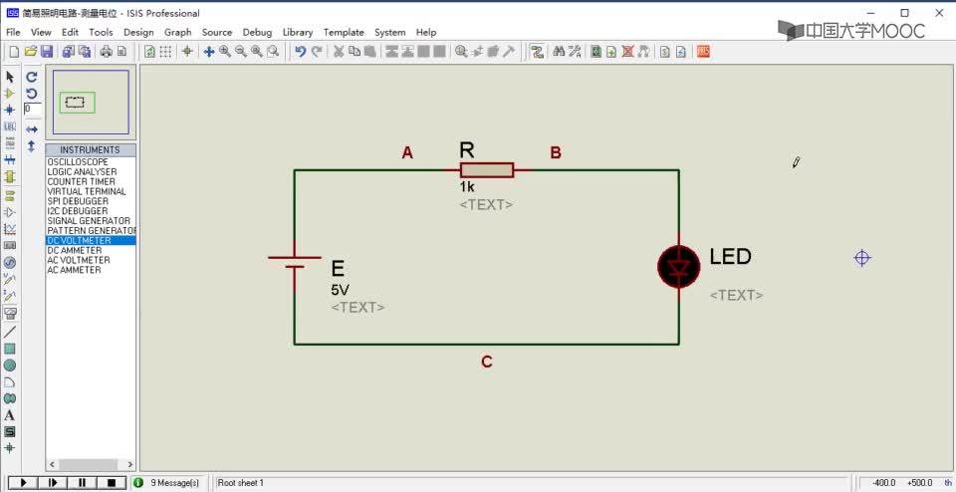Open an existing design with the folder icon
Image resolution: width=956 pixels, height=492 pixels.
pyautogui.click(x=31, y=52)
